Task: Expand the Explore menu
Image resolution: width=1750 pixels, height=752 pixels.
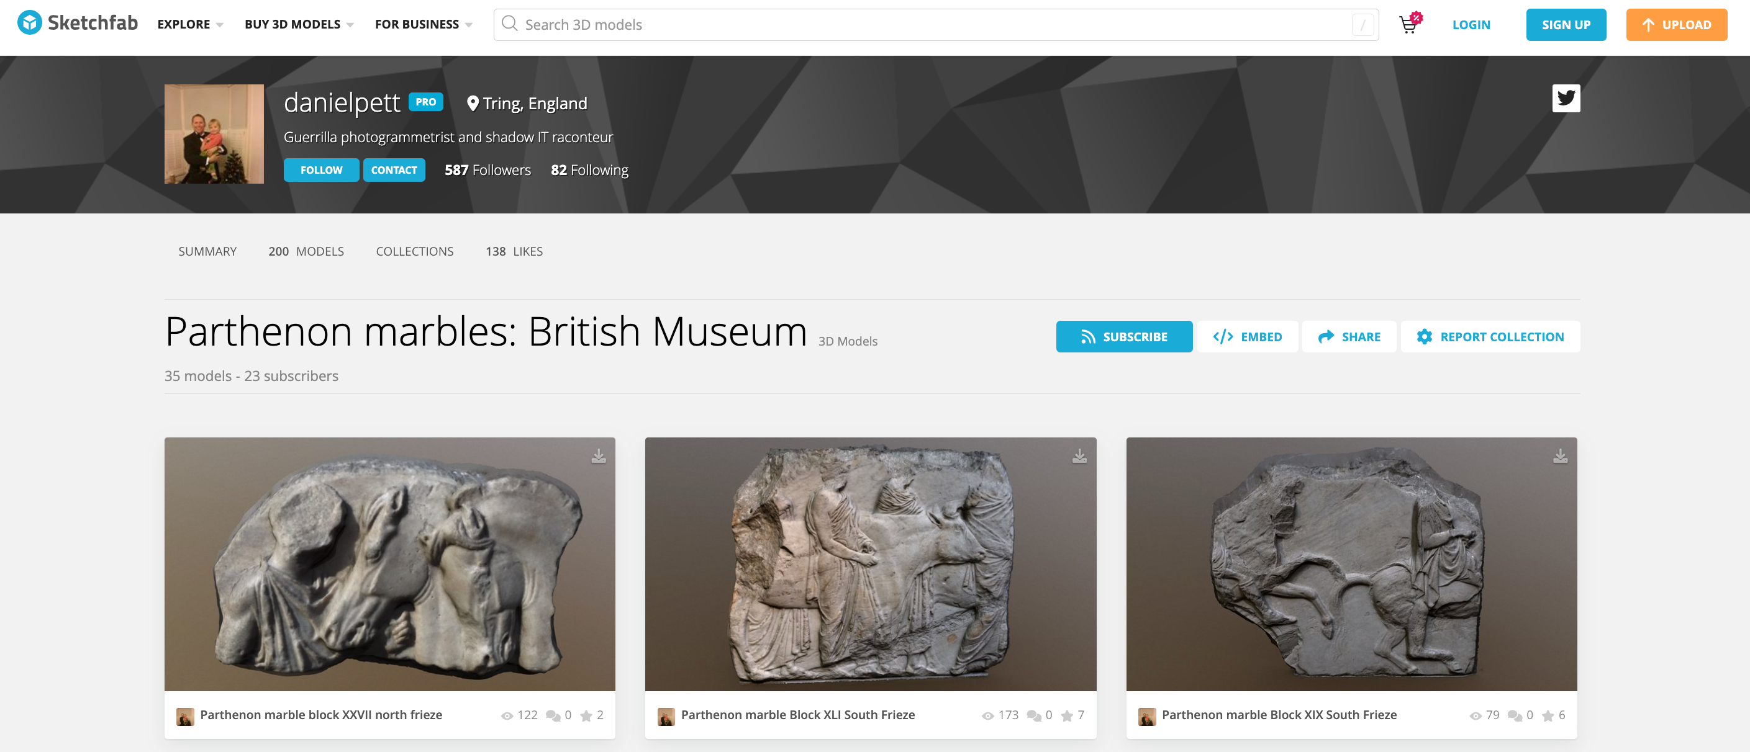Action: click(190, 24)
